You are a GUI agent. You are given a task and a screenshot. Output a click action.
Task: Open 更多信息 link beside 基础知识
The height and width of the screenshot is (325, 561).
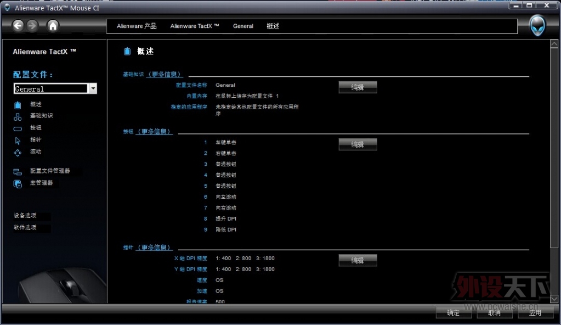(165, 74)
